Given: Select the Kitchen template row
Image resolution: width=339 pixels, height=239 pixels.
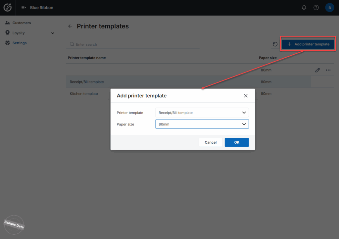Looking at the screenshot, I should [84, 94].
